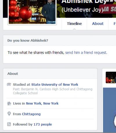Open New York, New York location link
The height and width of the screenshot is (133, 116).
pyautogui.click(x=42, y=103)
